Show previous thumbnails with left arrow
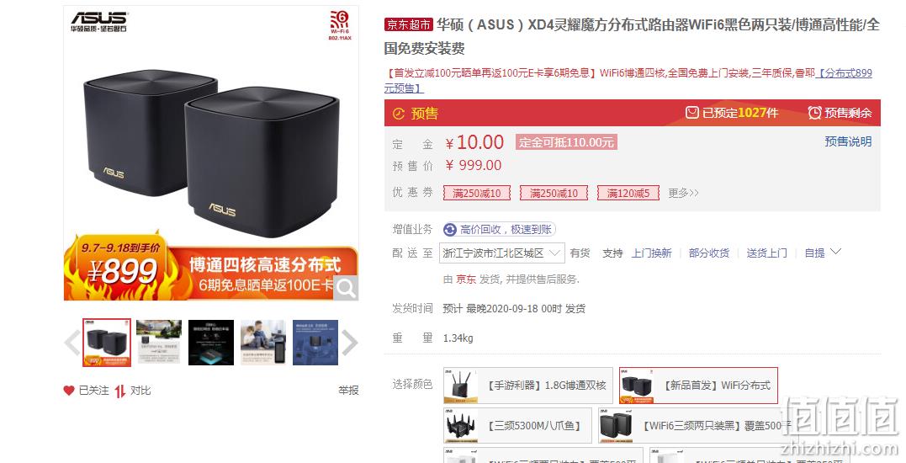This screenshot has width=906, height=463. pyautogui.click(x=72, y=343)
